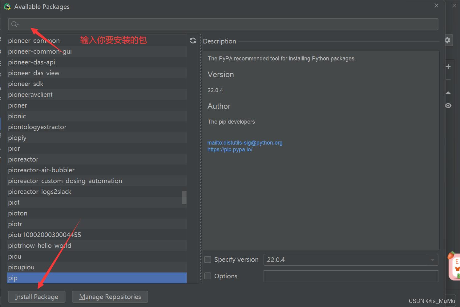Viewport: 460px width, 307px height.
Task: Select the pioneer-sdk package row
Action: coord(97,84)
